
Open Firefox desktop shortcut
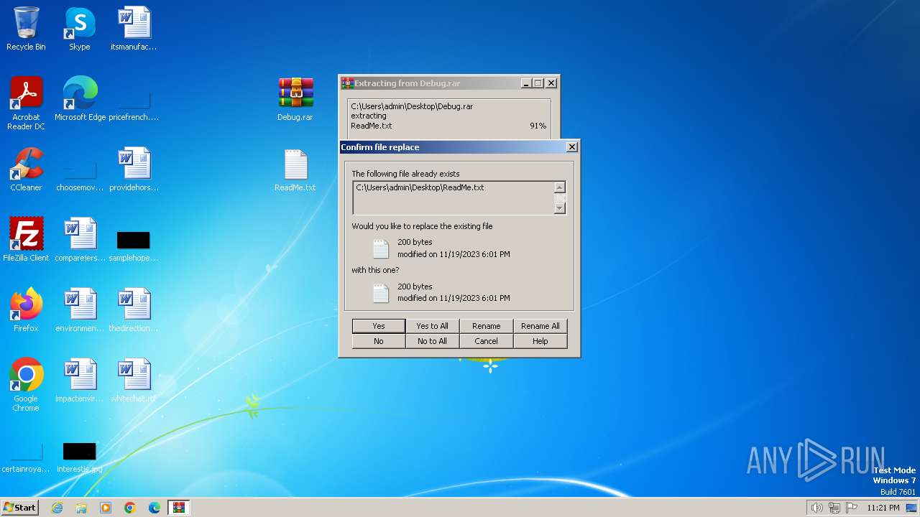[26, 310]
